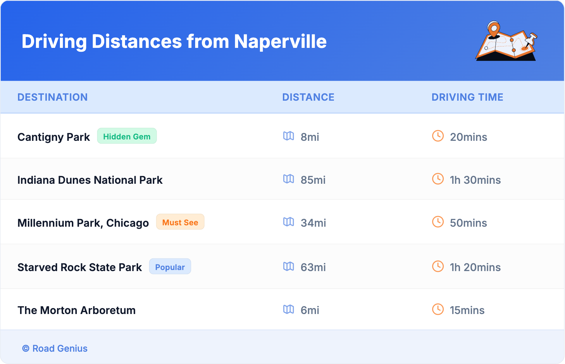Click the clock icon beside 20mins

point(438,136)
